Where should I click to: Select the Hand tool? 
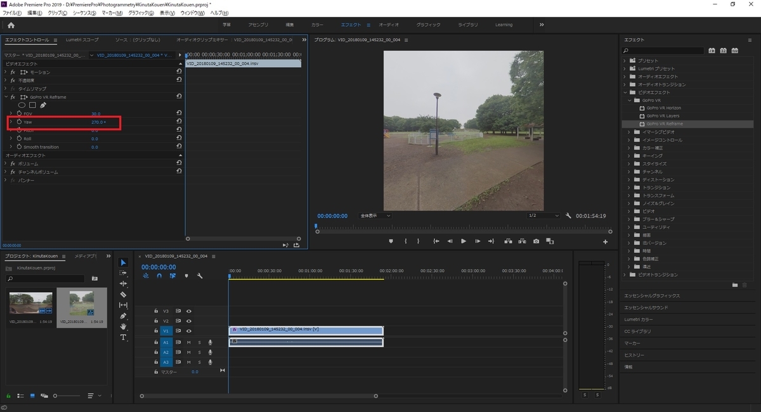[124, 326]
